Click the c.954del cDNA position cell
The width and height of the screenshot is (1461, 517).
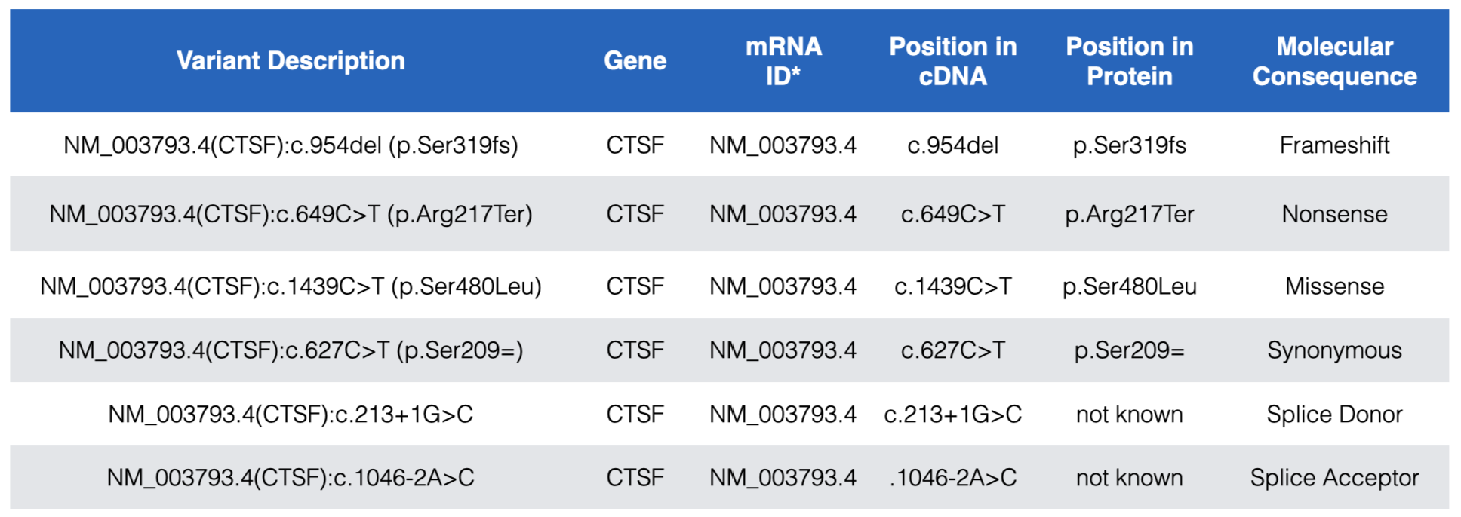coord(952,145)
